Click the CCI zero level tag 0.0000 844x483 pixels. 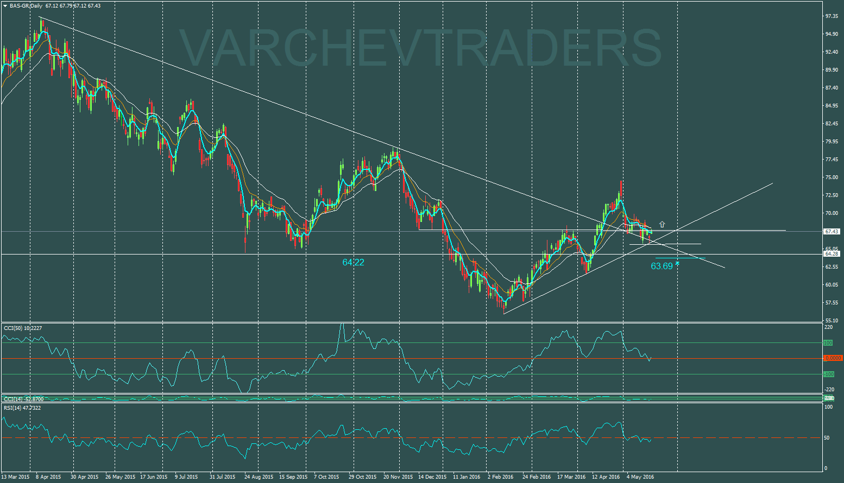[x=833, y=358]
